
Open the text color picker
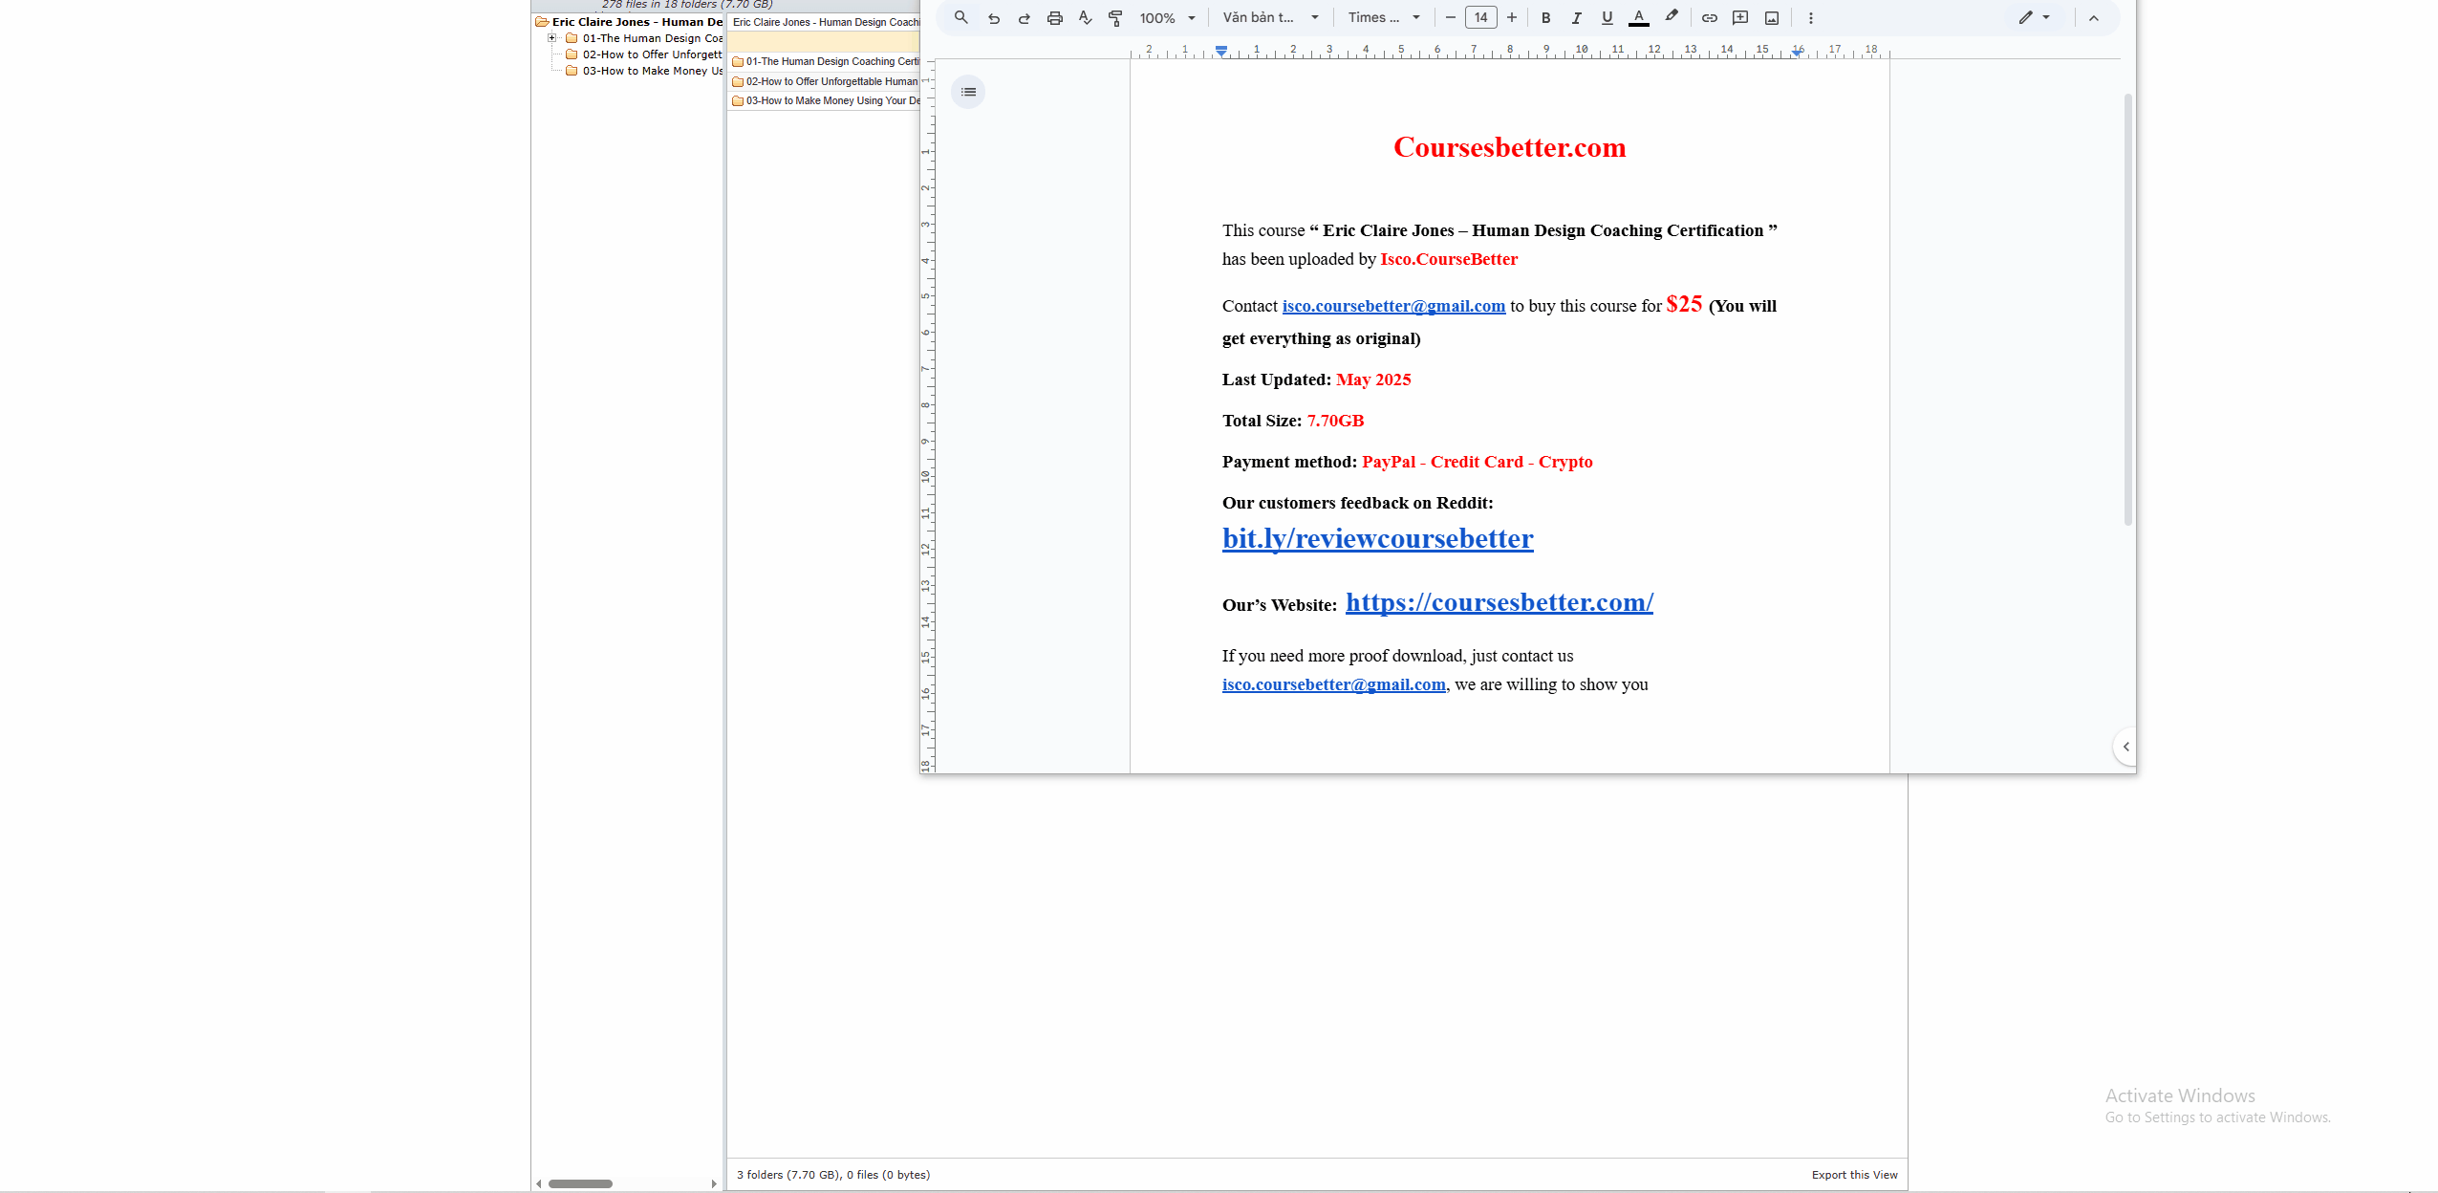tap(1639, 17)
